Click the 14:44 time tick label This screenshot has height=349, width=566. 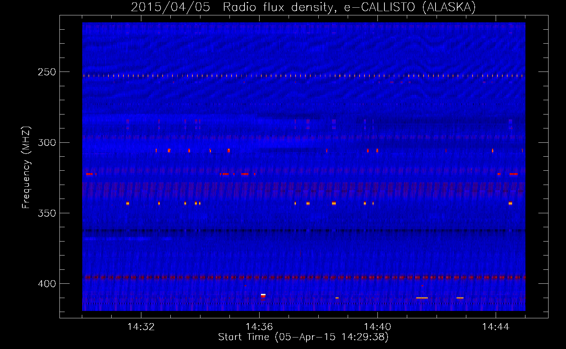point(496,327)
